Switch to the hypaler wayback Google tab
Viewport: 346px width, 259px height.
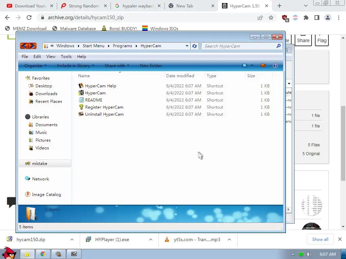[x=138, y=6]
